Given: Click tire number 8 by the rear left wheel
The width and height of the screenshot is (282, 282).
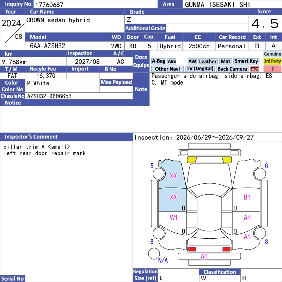Looking at the screenshot, I should pos(152,241).
